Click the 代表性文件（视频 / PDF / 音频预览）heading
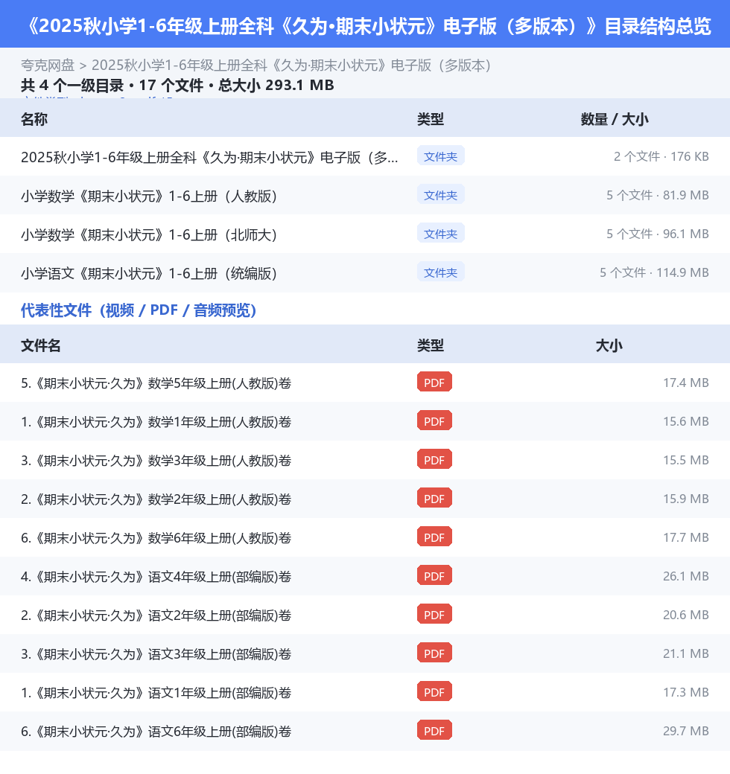The height and width of the screenshot is (774, 730). 139,310
